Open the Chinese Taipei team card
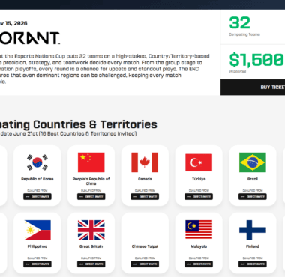The image size is (285, 277). tap(145, 243)
